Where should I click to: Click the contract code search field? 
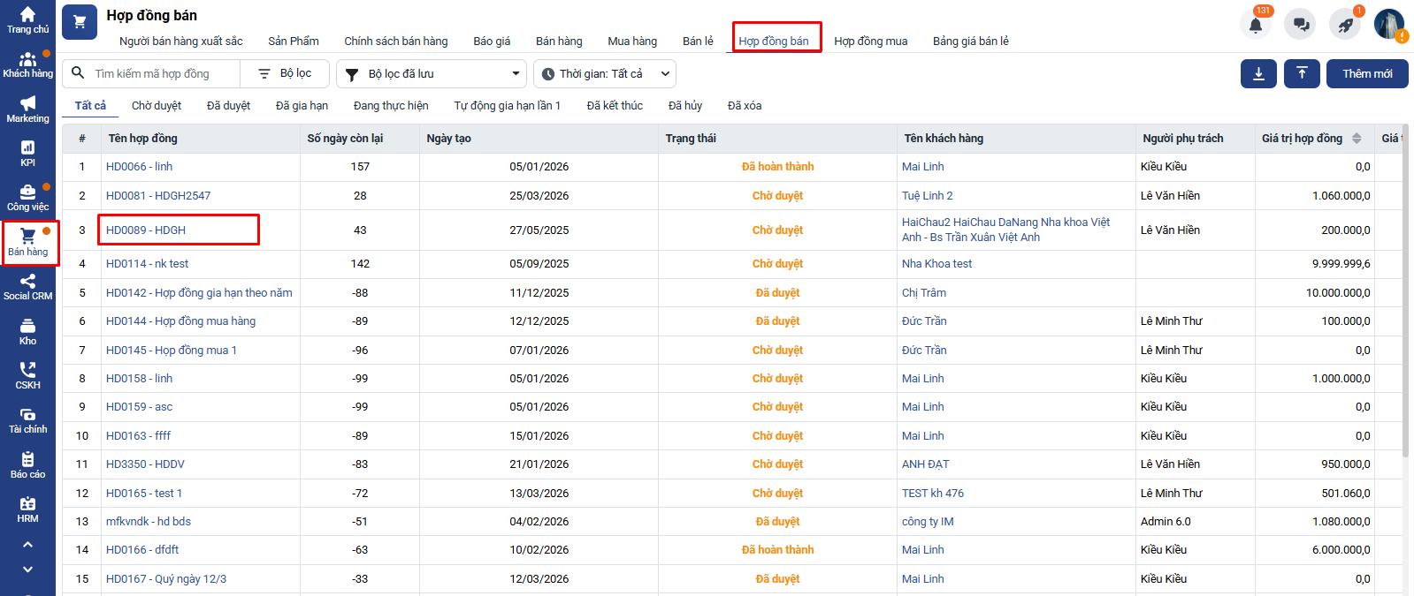point(159,74)
